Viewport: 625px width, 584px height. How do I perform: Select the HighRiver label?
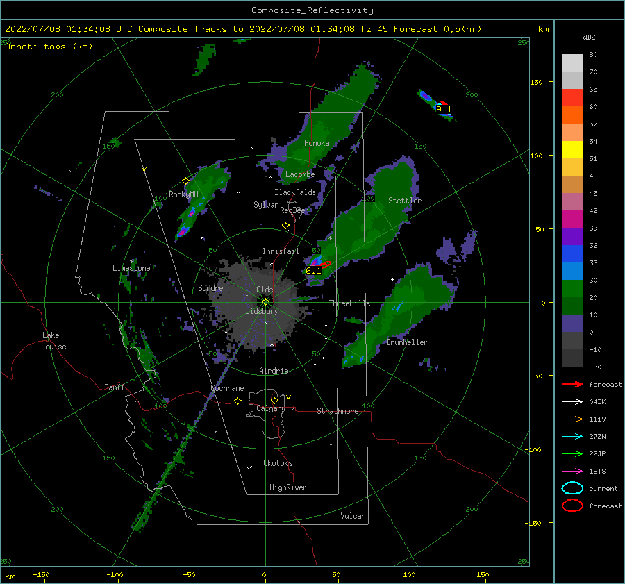(x=288, y=487)
